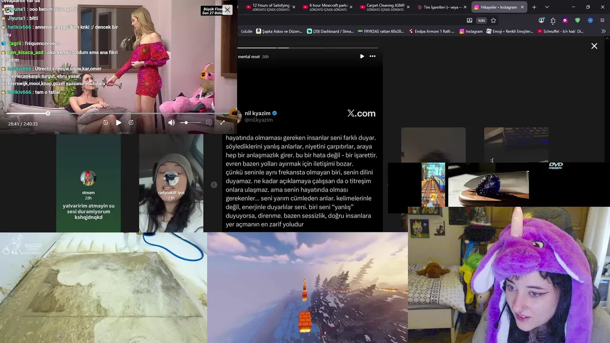
Task: Click nil kyazim verified badge
Action: click(x=274, y=113)
